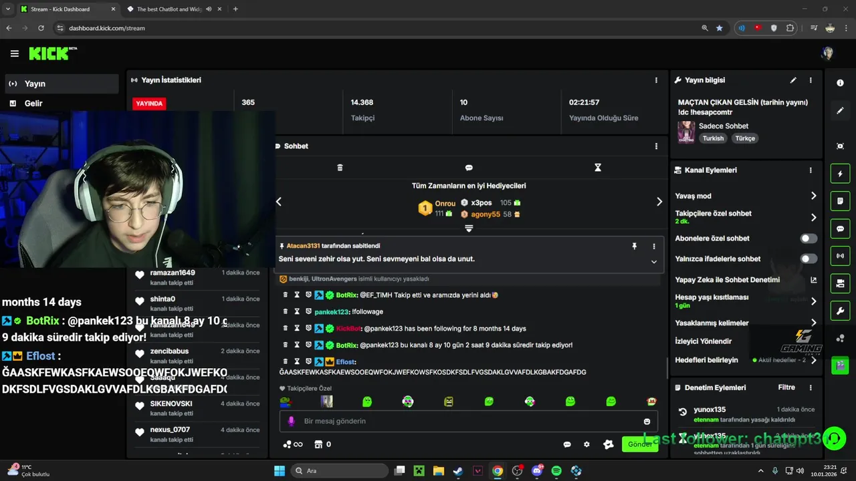856x481 pixels.
Task: Ban KickBot using the shield icon
Action: (x=308, y=328)
